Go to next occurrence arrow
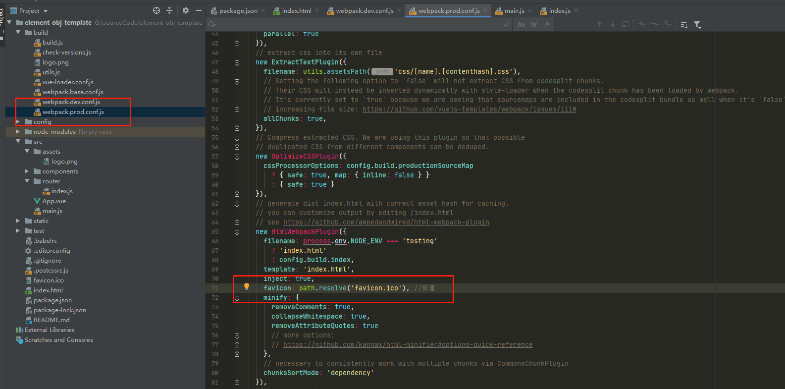The height and width of the screenshot is (389, 785). pyautogui.click(x=613, y=24)
